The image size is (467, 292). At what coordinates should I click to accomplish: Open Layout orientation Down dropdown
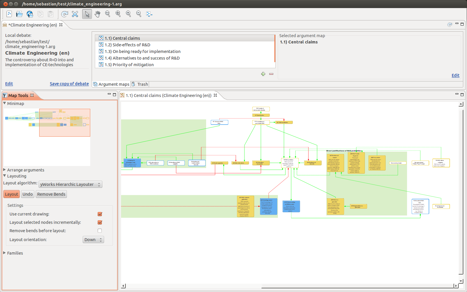93,240
